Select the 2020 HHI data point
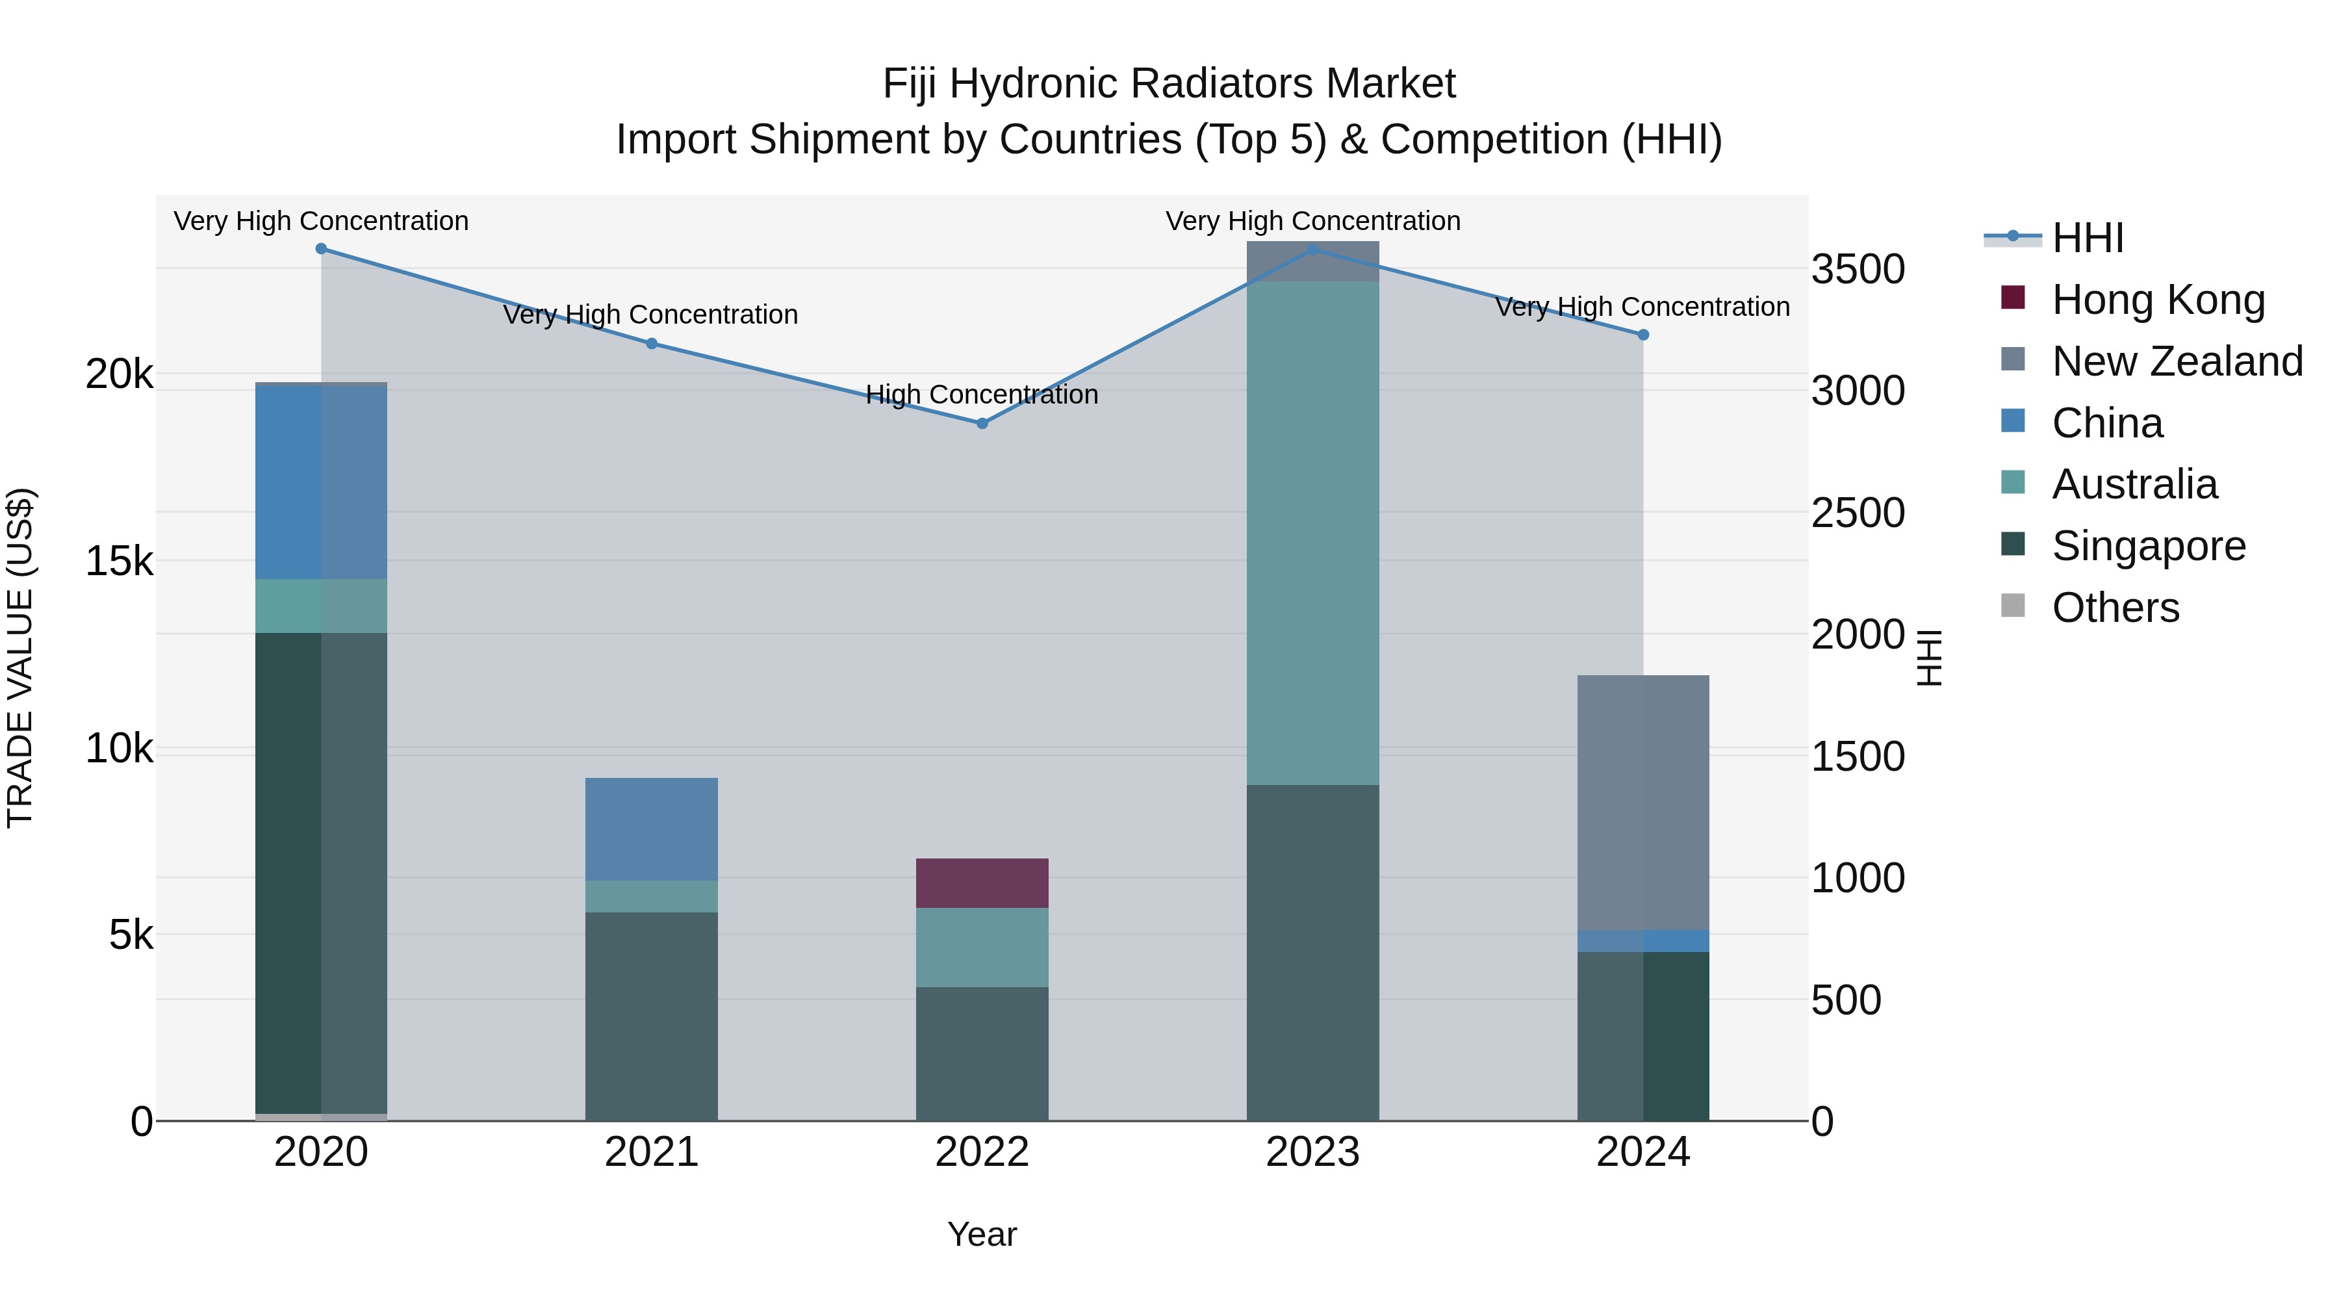The width and height of the screenshot is (2339, 1316). [x=322, y=249]
